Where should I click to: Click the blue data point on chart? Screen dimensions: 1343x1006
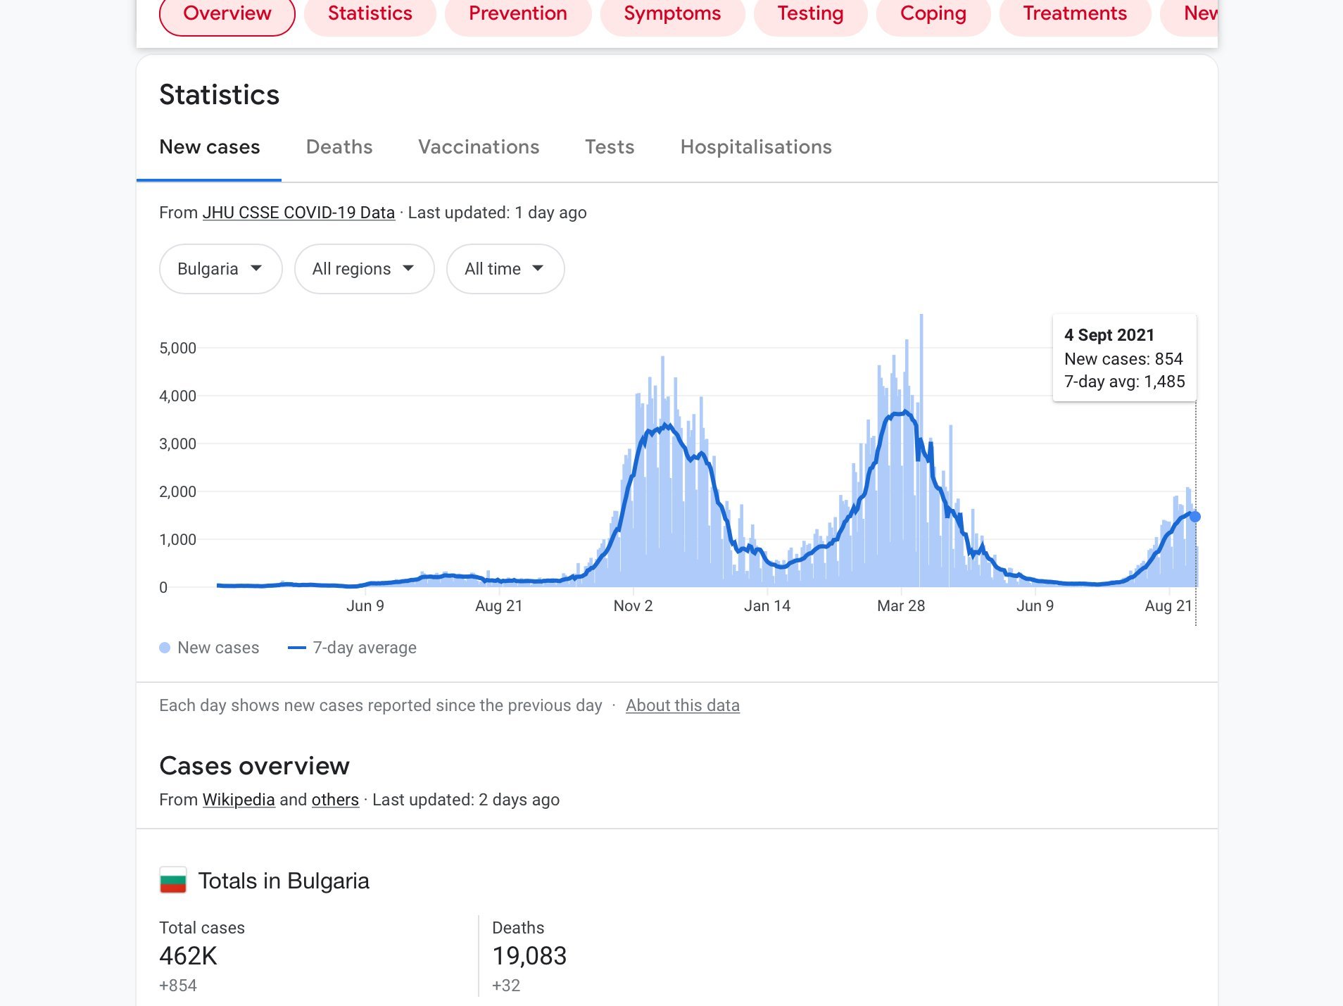pos(1194,517)
